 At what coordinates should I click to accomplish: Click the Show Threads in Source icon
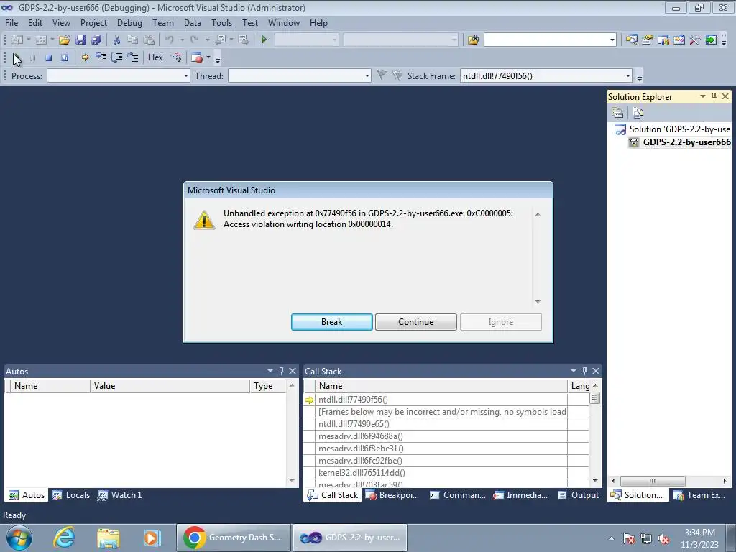[x=177, y=57]
